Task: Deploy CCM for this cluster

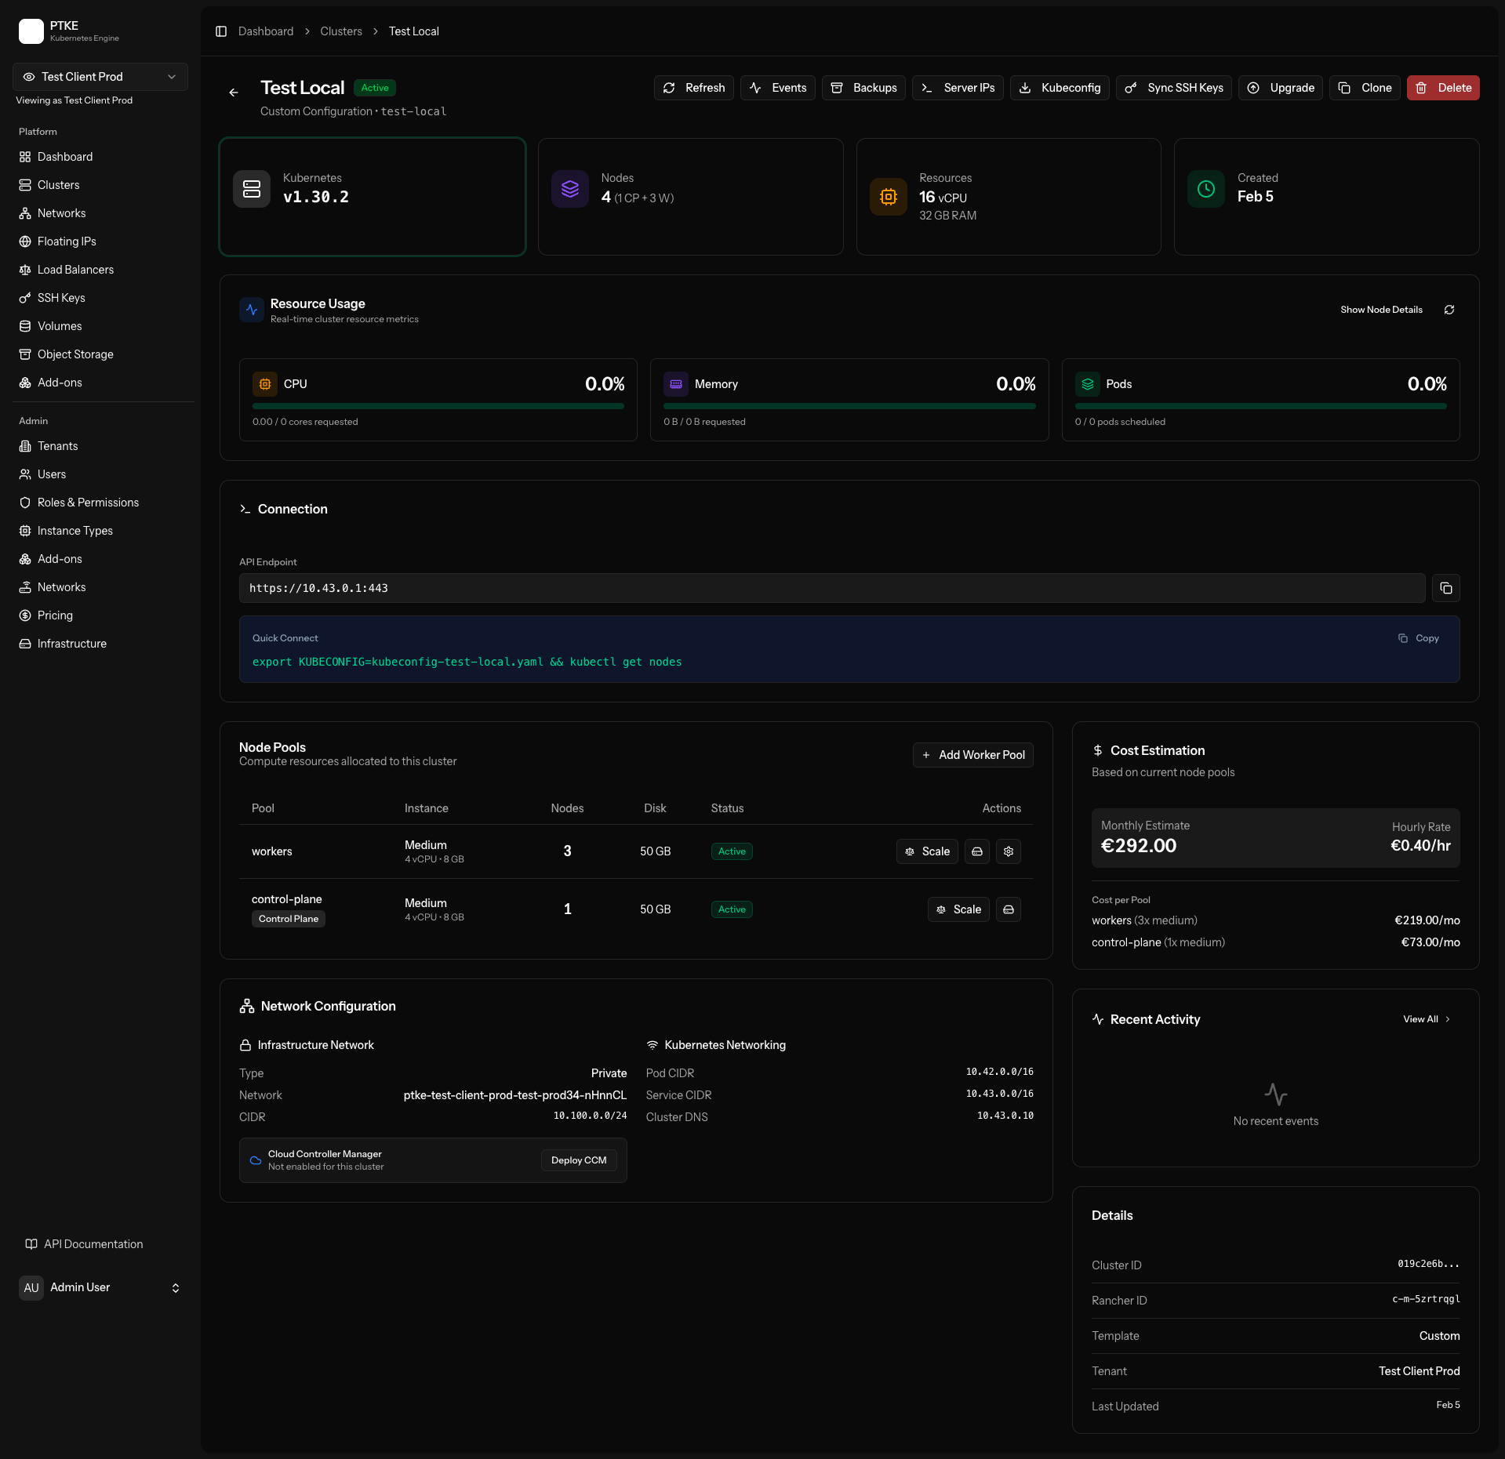Action: pyautogui.click(x=578, y=1160)
